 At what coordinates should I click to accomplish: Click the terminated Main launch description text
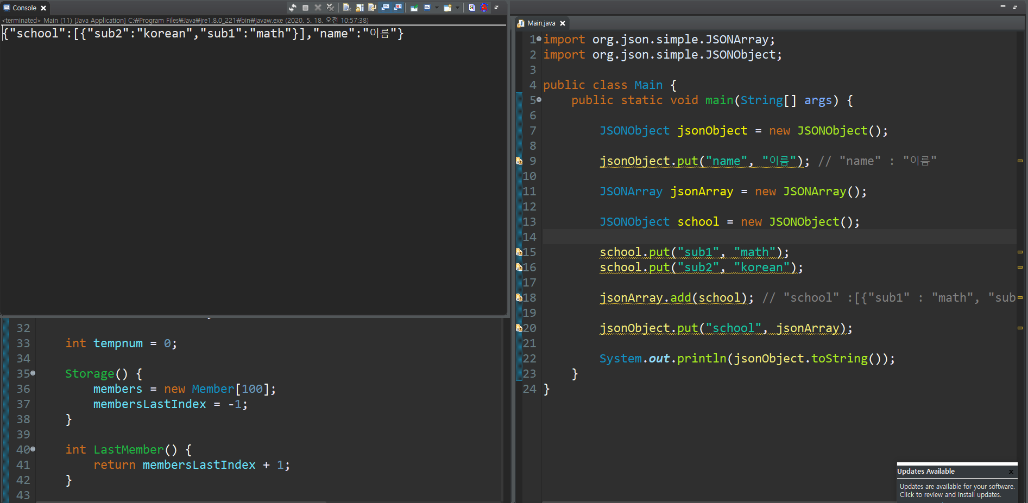185,20
